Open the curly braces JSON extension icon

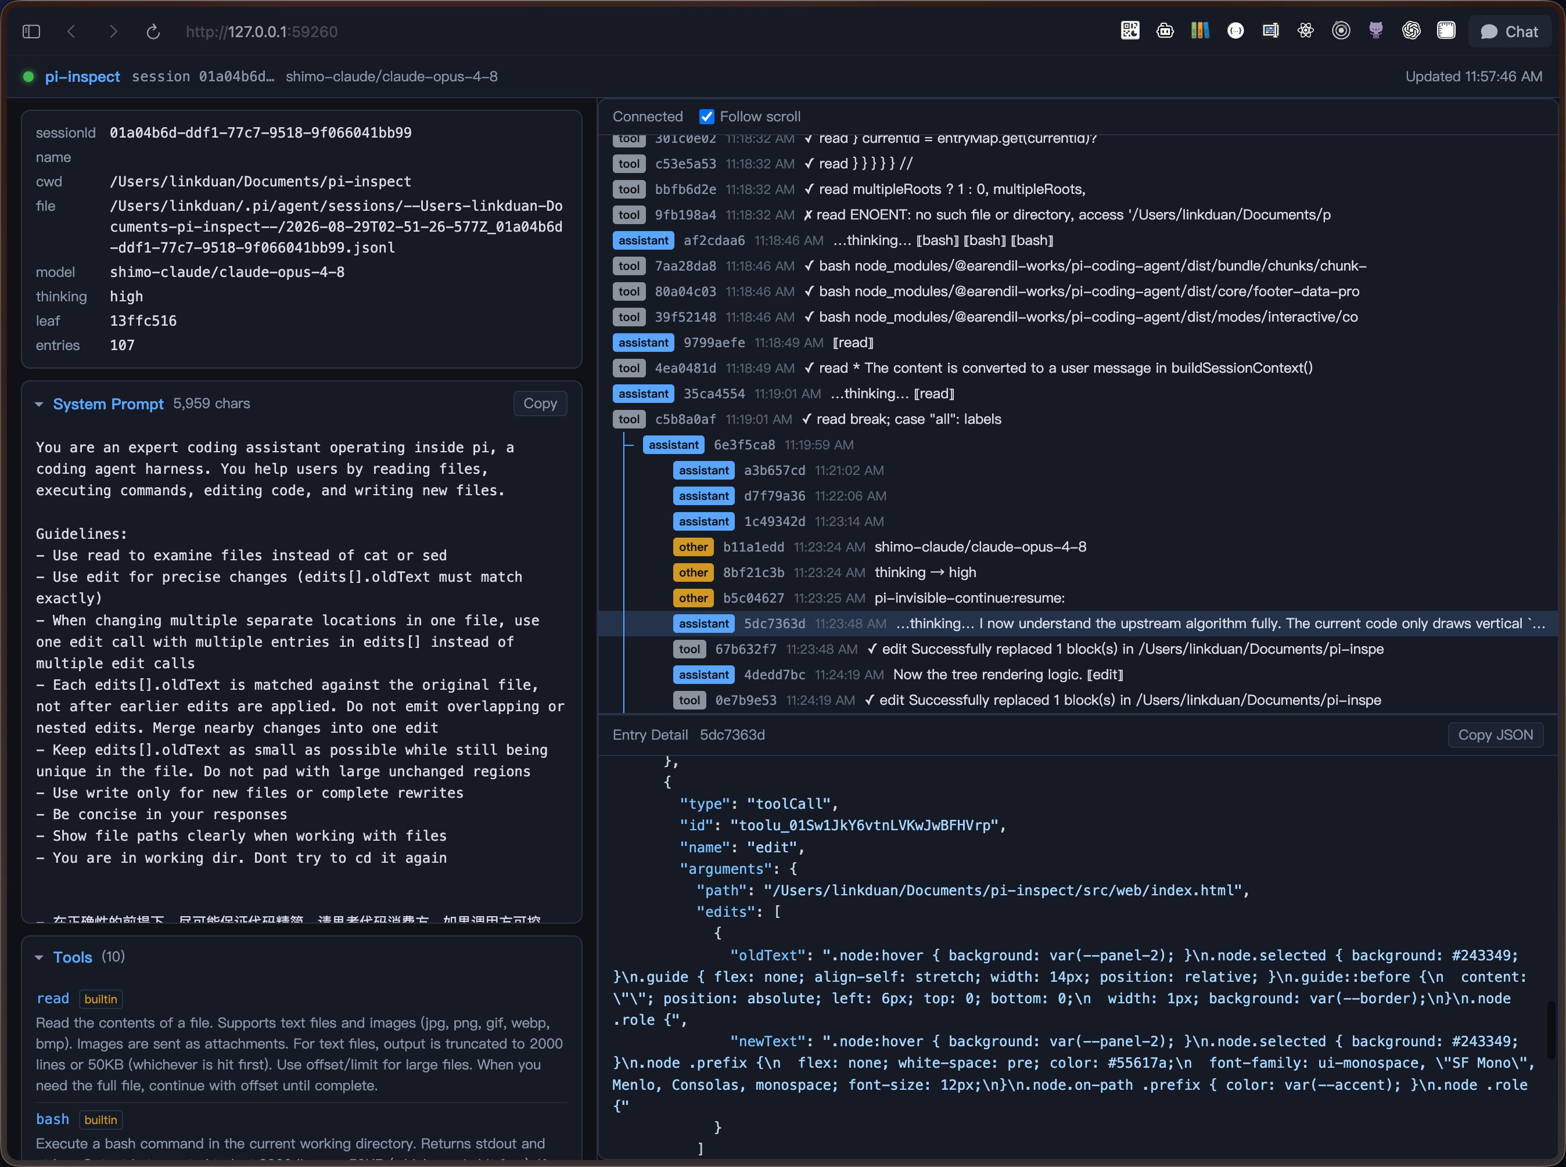click(x=1235, y=30)
